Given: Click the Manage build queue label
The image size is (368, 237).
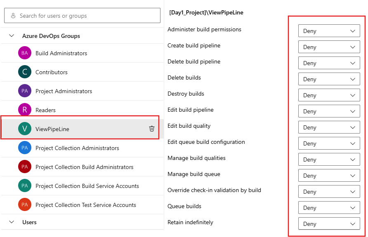Looking at the screenshot, I should tap(194, 174).
